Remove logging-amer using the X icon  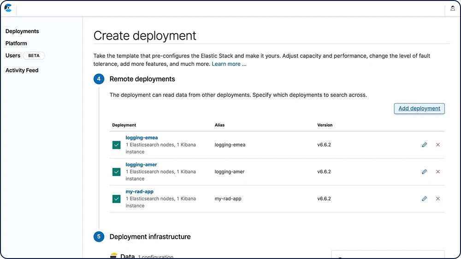[x=438, y=172]
